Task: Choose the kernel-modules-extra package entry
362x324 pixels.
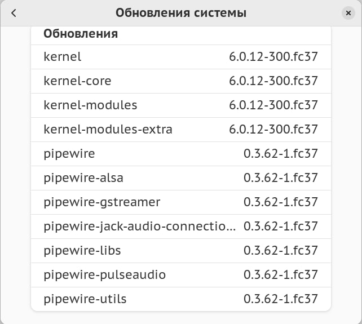Action: tap(108, 129)
